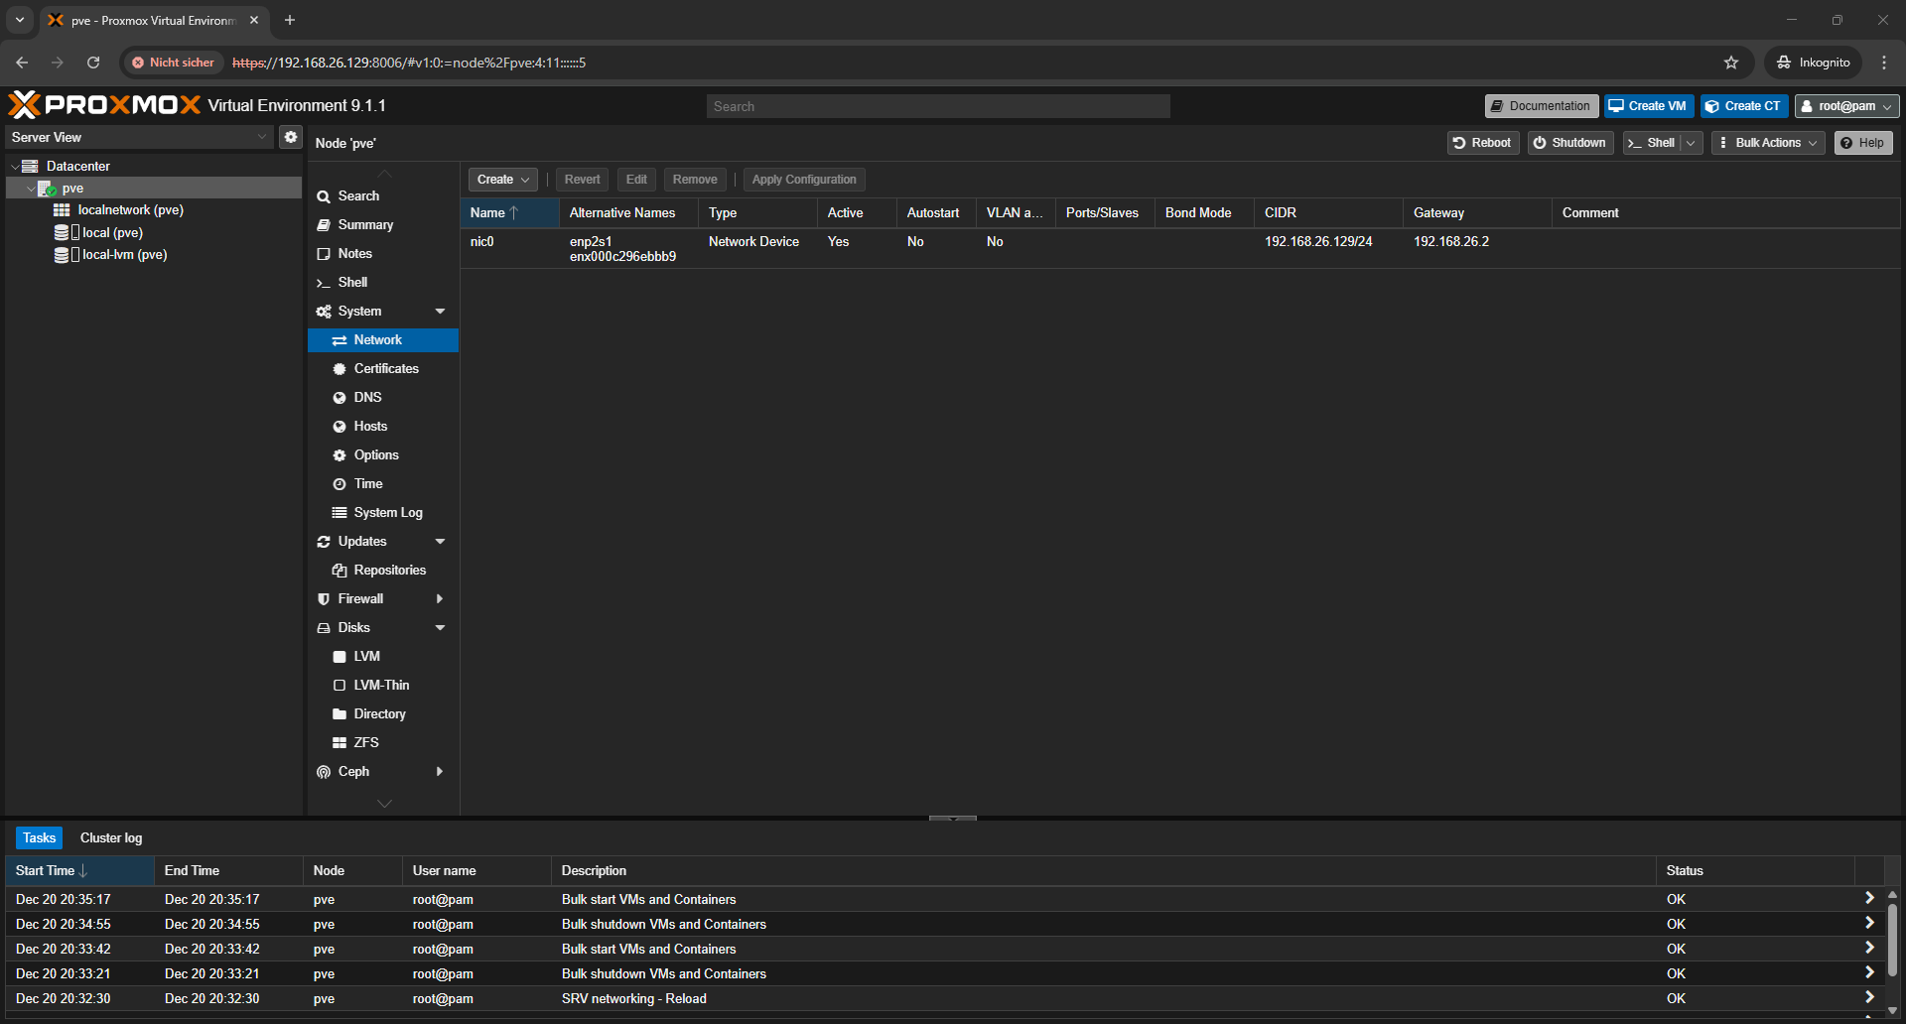This screenshot has height=1024, width=1906.
Task: Click the Documentation button
Action: coord(1541,106)
